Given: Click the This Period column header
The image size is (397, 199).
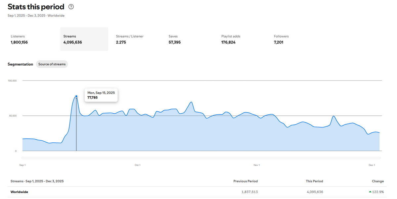Looking at the screenshot, I should click(x=314, y=181).
